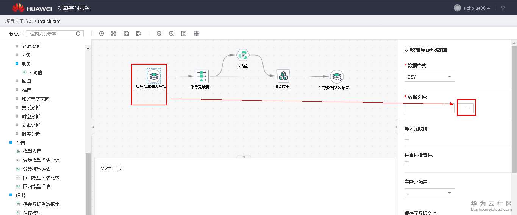Click the node layout icon in toolbar
Image resolution: width=517 pixels, height=215 pixels.
(x=114, y=34)
